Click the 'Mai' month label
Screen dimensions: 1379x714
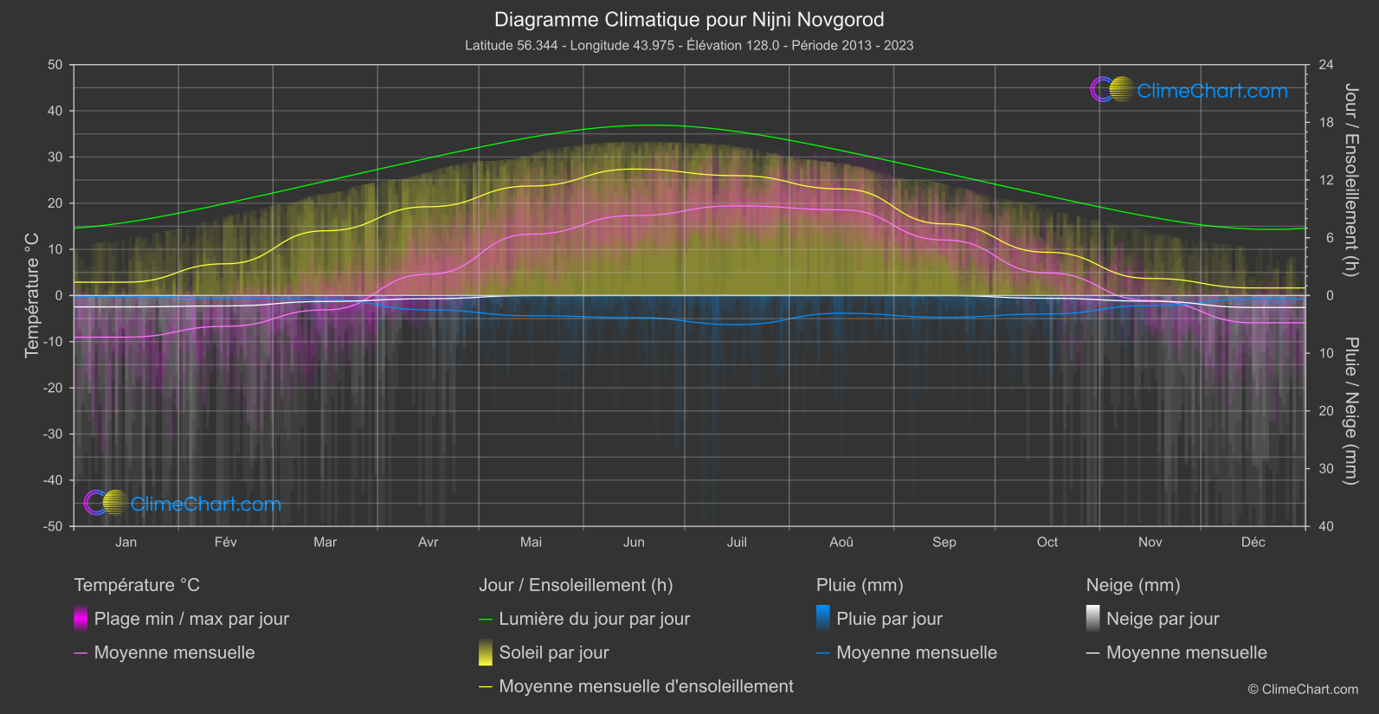tap(532, 542)
